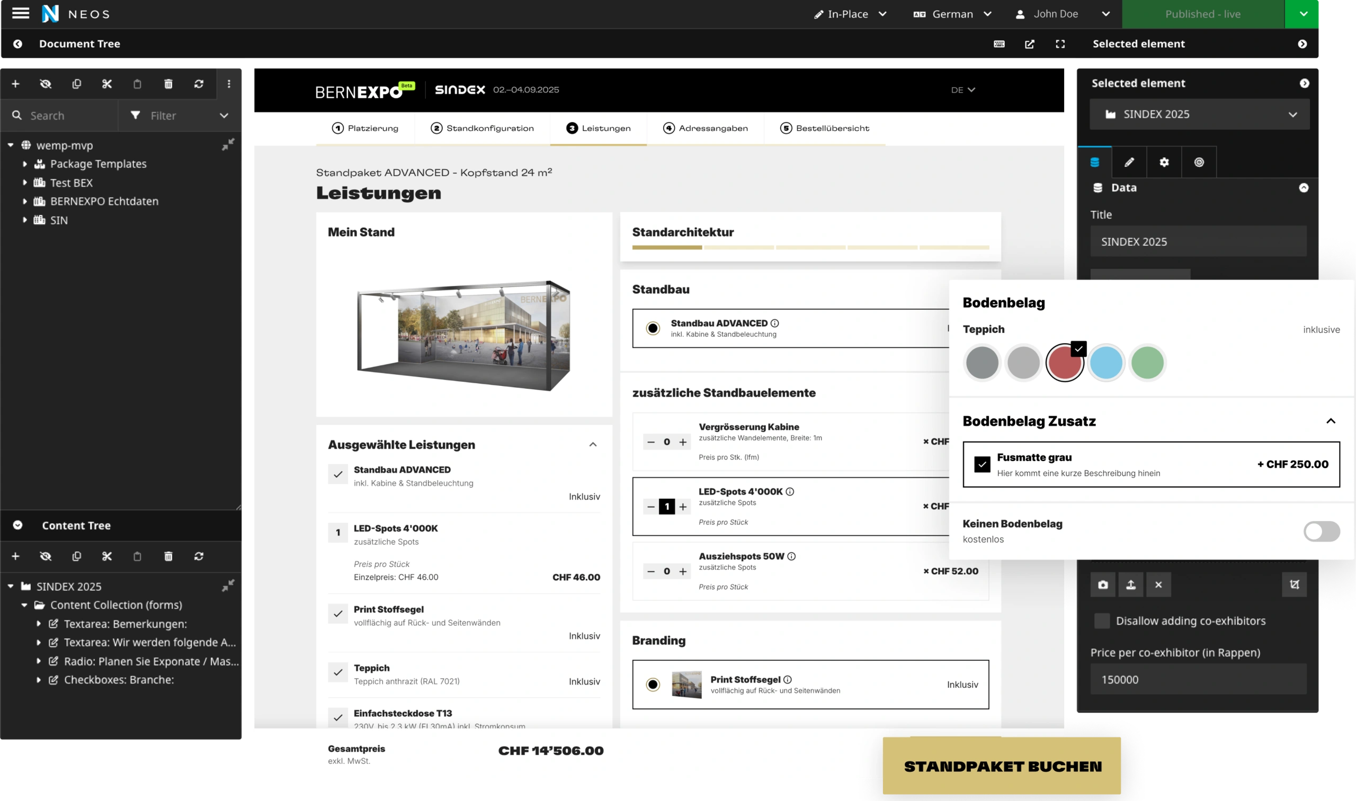Open the Neos hamburger menu

tap(21, 13)
